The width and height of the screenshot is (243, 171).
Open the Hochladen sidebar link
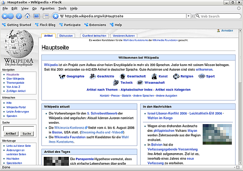click(x=13, y=158)
